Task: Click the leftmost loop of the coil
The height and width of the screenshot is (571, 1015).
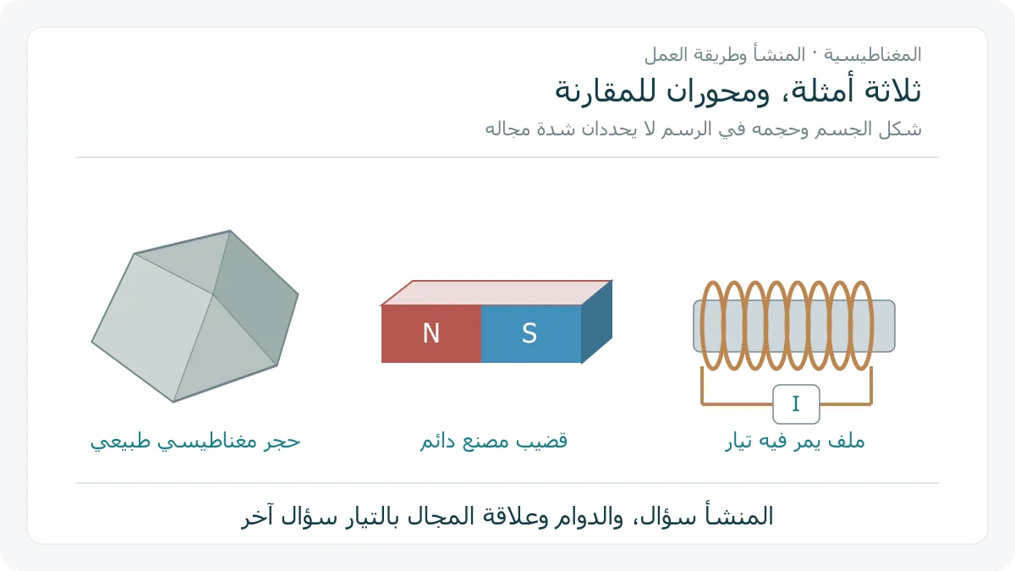Action: point(712,326)
